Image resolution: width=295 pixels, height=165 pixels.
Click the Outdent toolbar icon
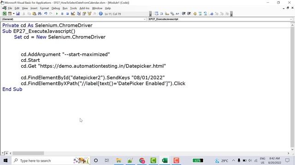pos(189,14)
